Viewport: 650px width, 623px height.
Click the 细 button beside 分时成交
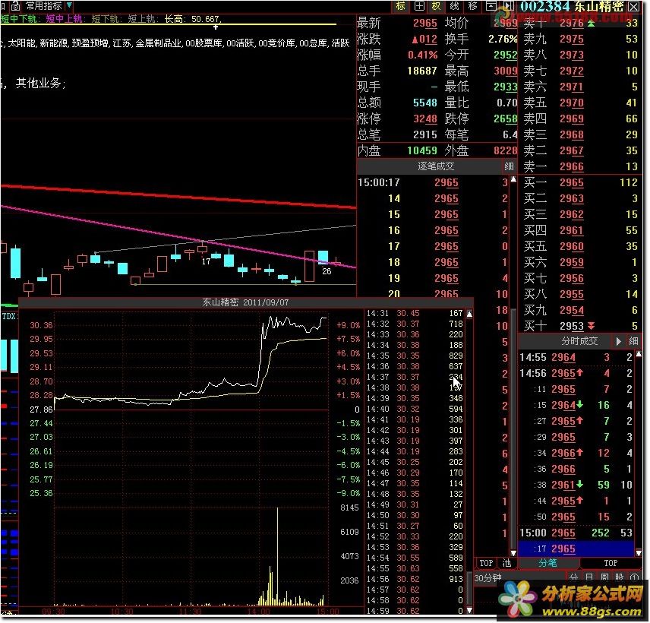[633, 341]
